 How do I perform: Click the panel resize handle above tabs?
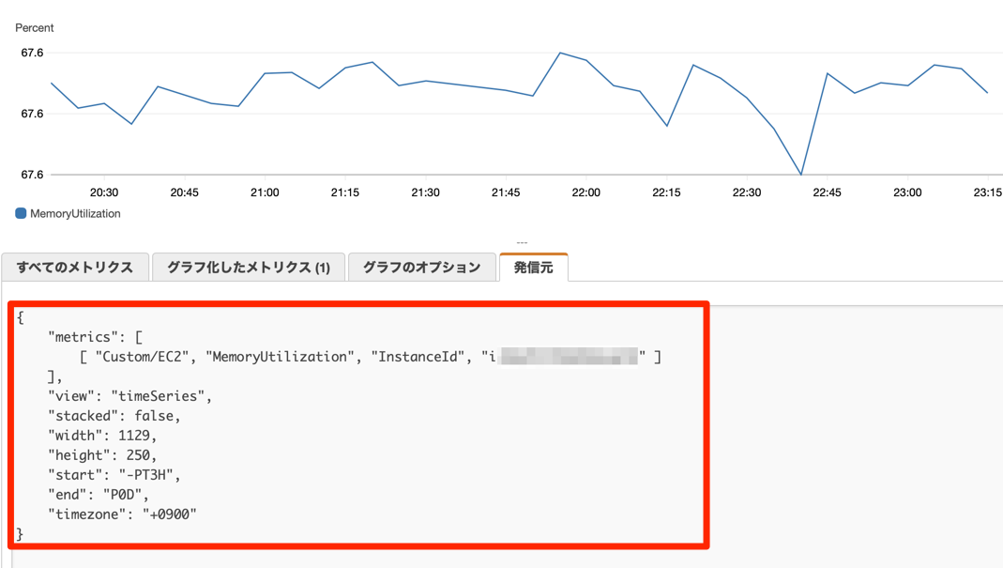522,243
